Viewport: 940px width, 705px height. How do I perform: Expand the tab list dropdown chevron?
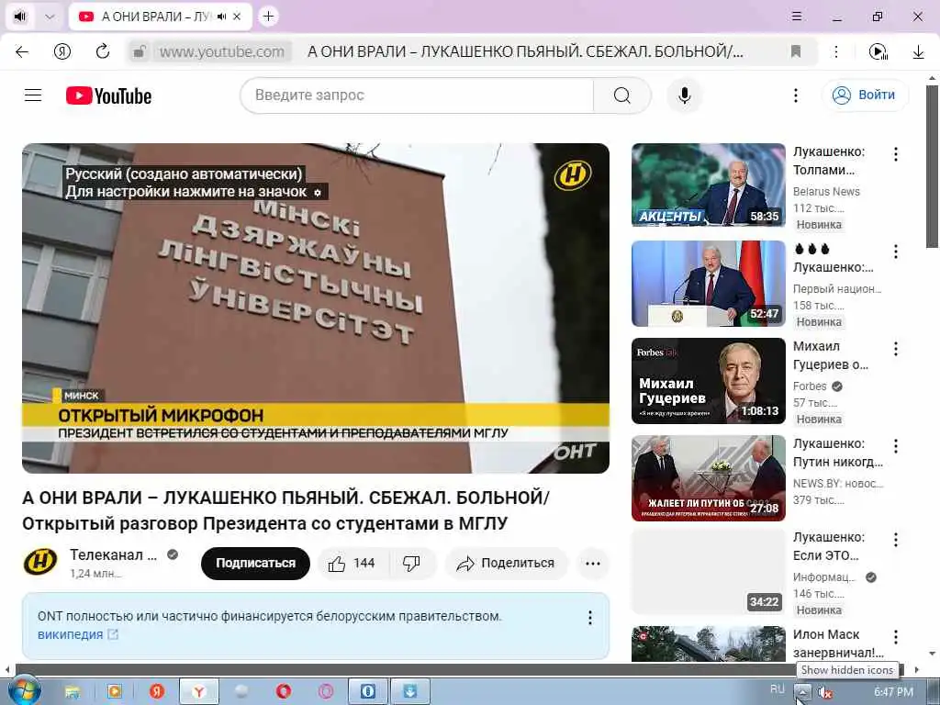click(x=50, y=17)
